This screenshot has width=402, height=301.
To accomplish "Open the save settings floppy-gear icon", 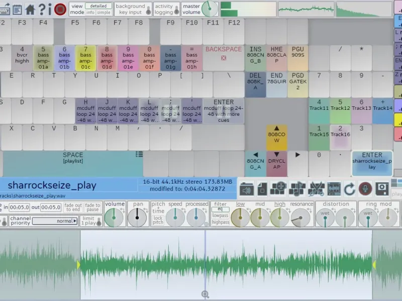I will click(382, 189).
